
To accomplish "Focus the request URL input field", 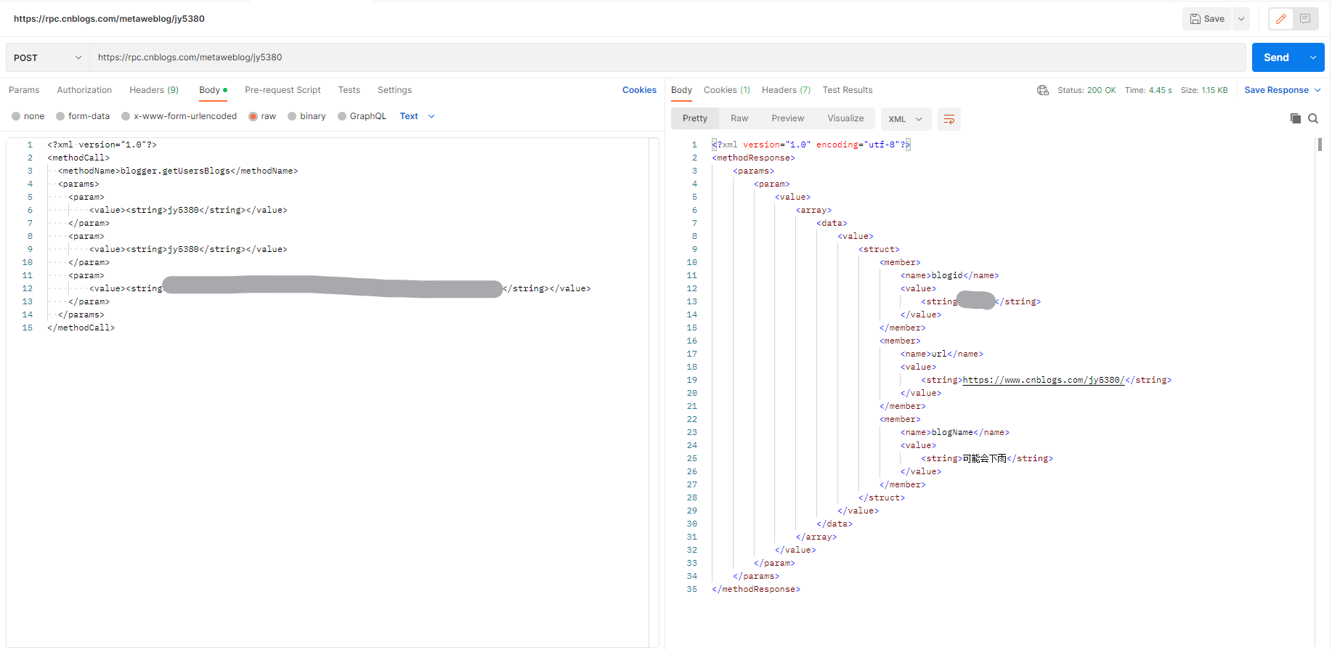I will coord(667,57).
